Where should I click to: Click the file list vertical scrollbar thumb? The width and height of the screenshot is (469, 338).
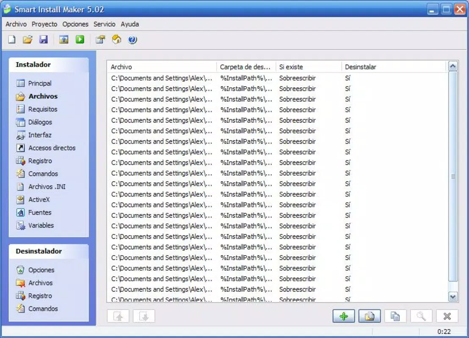click(453, 176)
